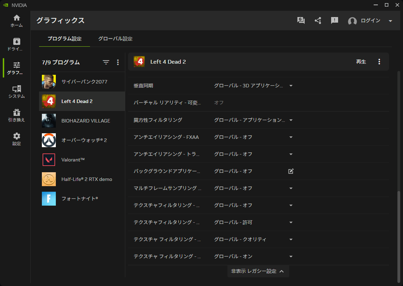403x286 pixels.
Task: Click the 再生 button for Left 4 Dead 2
Action: (x=361, y=62)
